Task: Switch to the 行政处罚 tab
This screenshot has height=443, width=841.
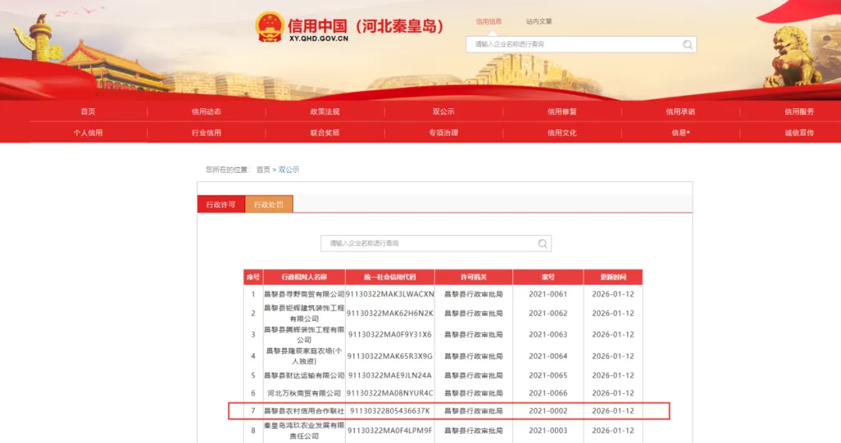Action: 269,204
